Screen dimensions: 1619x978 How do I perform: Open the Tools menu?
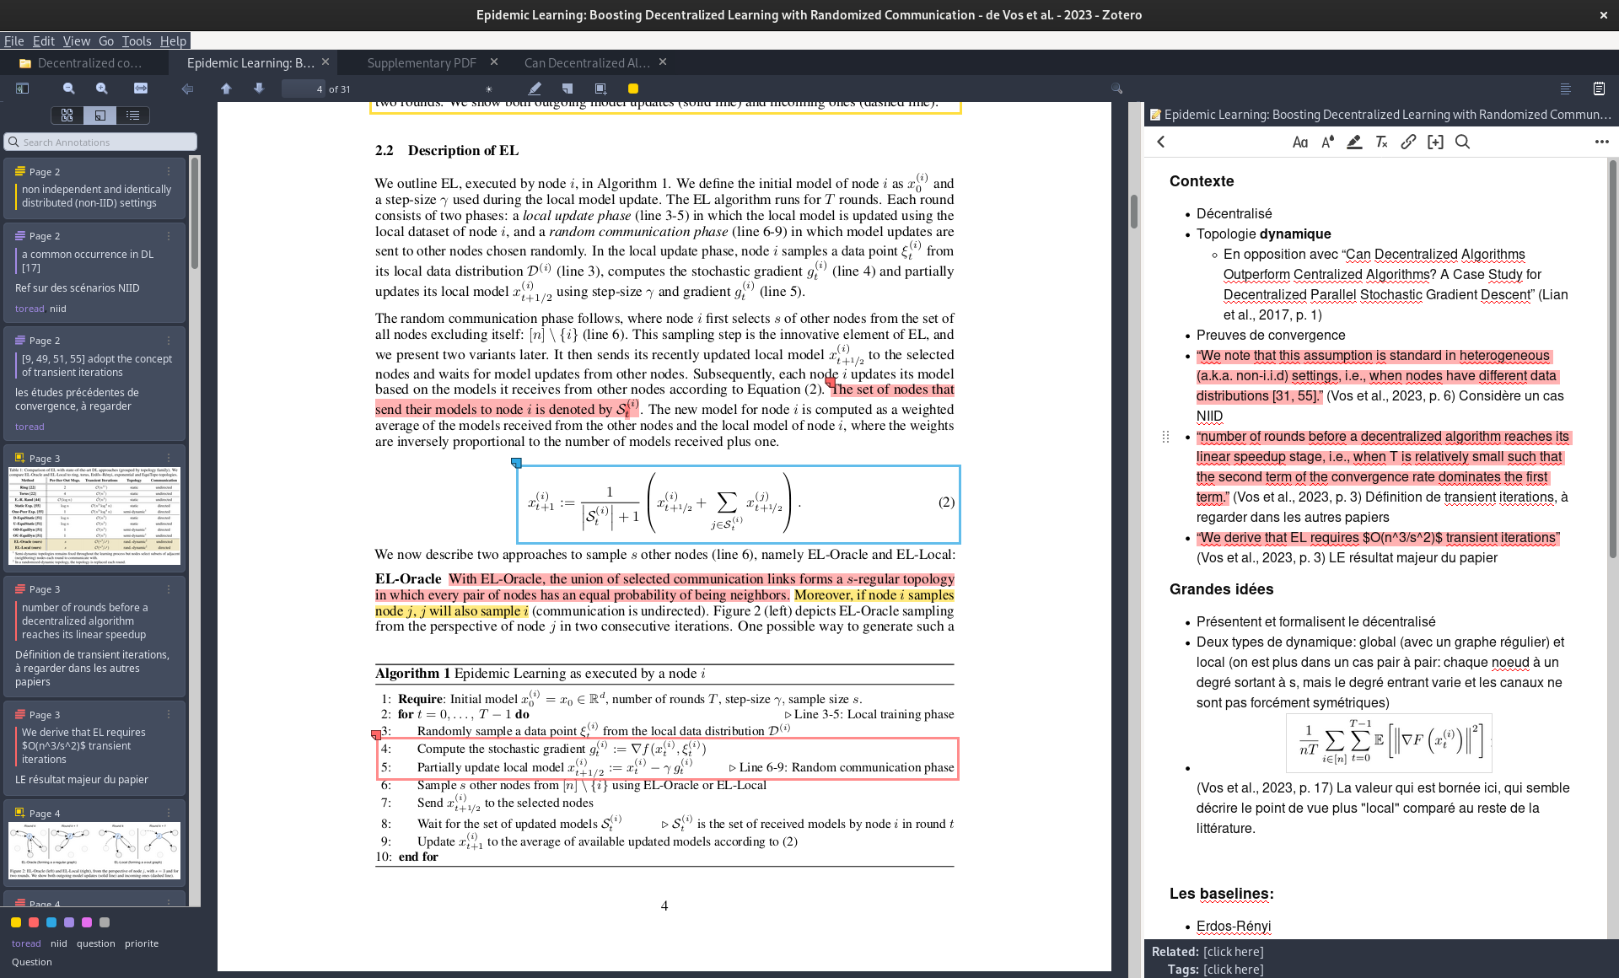(x=136, y=41)
